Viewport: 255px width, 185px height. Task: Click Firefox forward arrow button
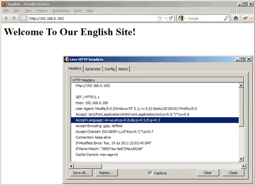point(14,18)
